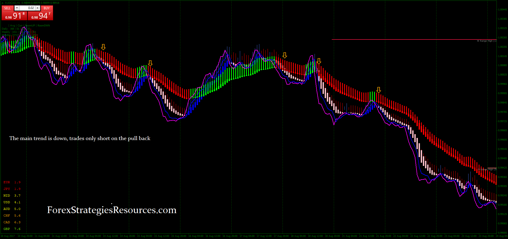Click the RoomDWN column header

click(44, 26)
